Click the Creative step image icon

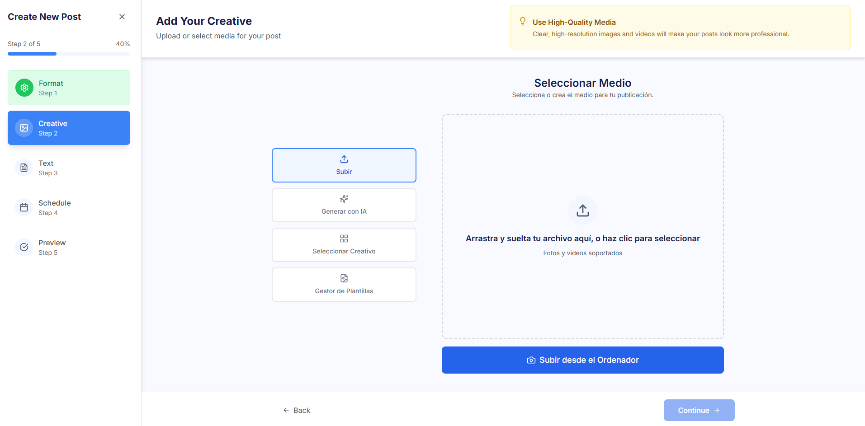click(x=24, y=128)
